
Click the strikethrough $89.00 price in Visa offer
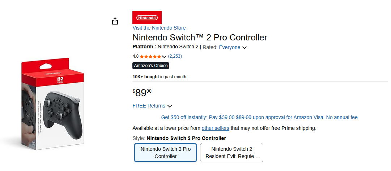click(244, 117)
